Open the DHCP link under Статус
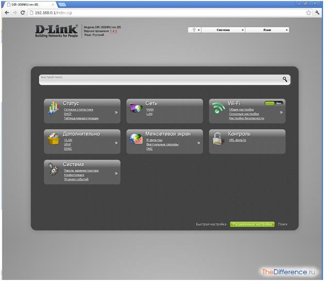The width and height of the screenshot is (324, 281). click(x=68, y=114)
